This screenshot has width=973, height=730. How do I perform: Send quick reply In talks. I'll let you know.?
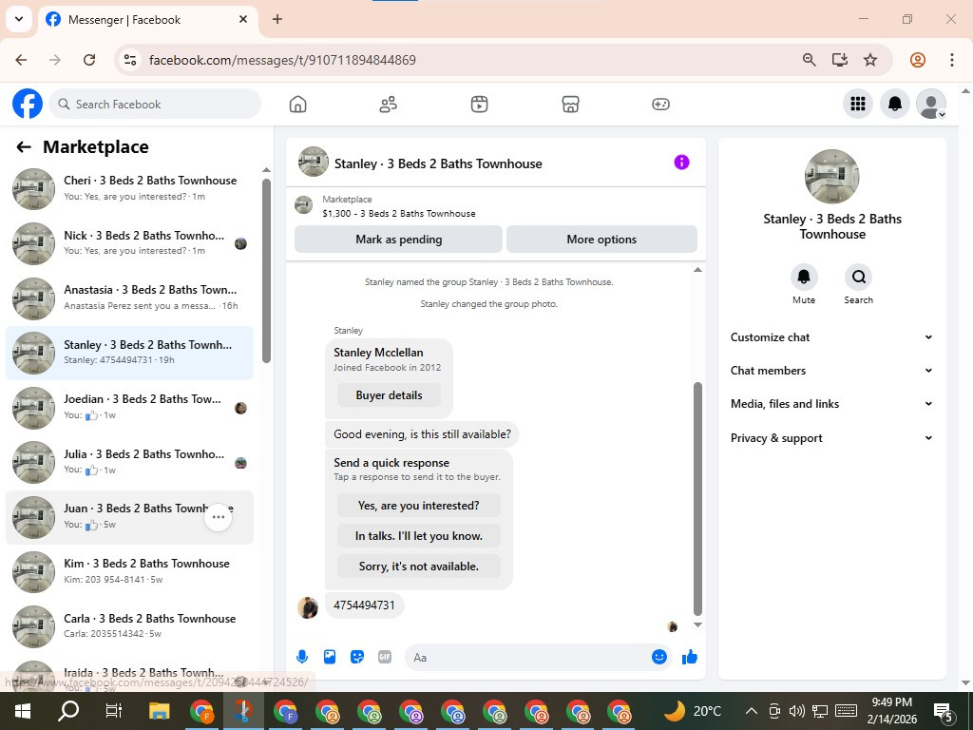(x=419, y=536)
